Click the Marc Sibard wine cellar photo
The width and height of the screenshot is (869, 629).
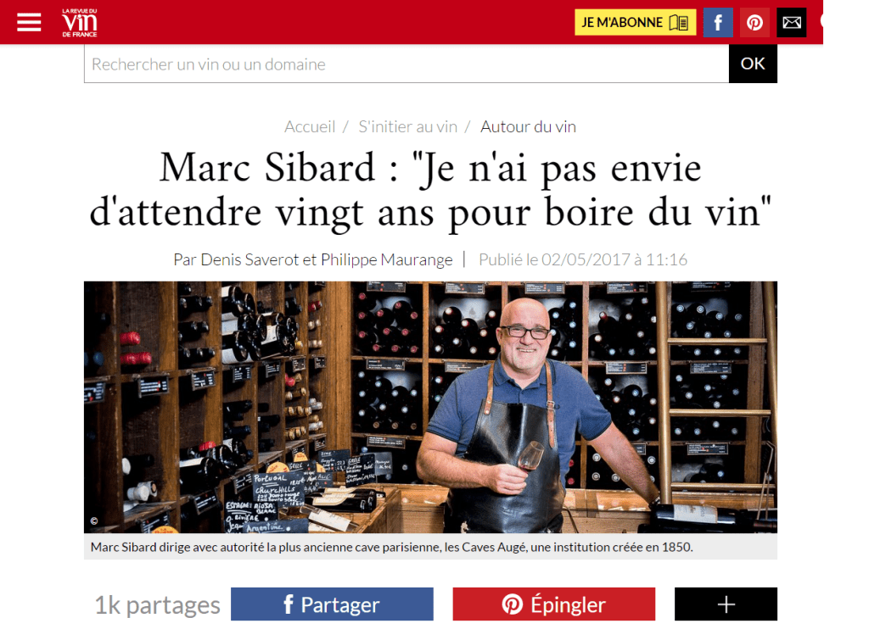tap(430, 407)
